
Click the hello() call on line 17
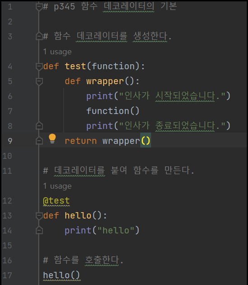61,275
